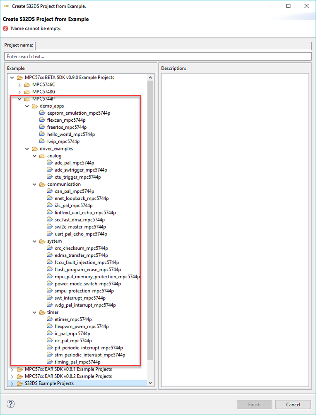Screen dimensions: 316x415
Task: Click the Cancel button
Action: click(293, 405)
